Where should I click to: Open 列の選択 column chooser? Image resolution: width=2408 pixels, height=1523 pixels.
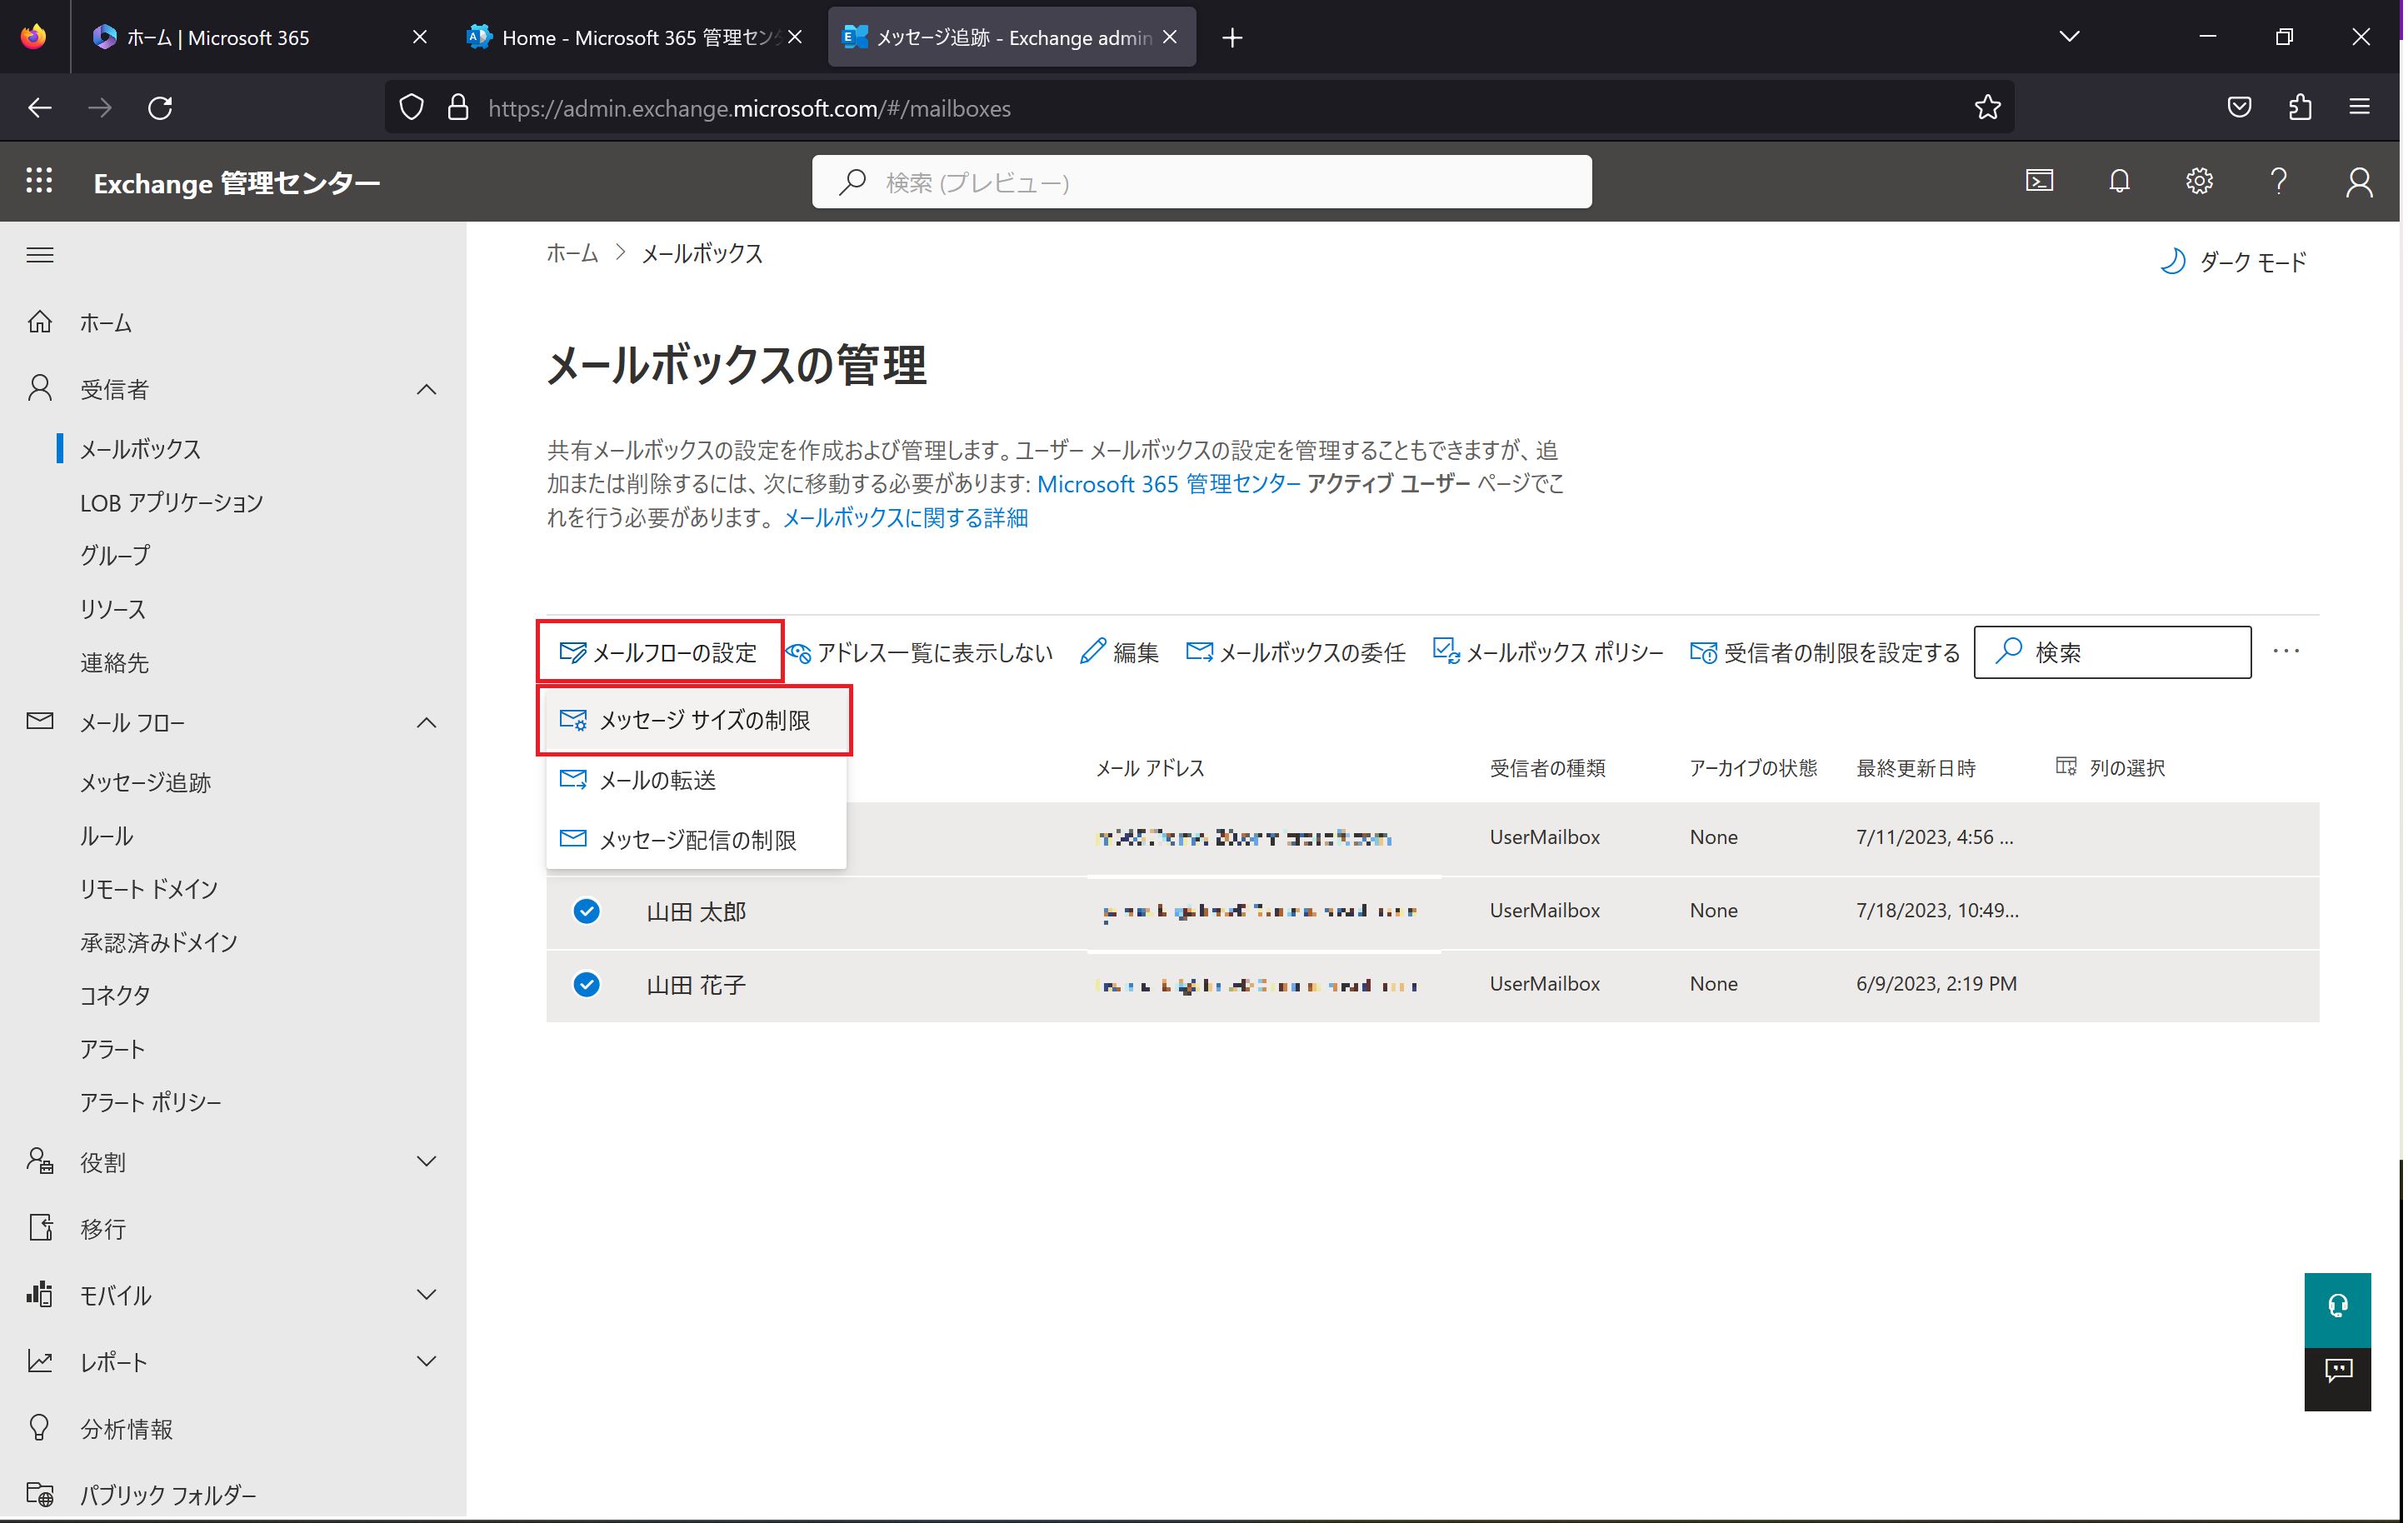coord(2110,767)
